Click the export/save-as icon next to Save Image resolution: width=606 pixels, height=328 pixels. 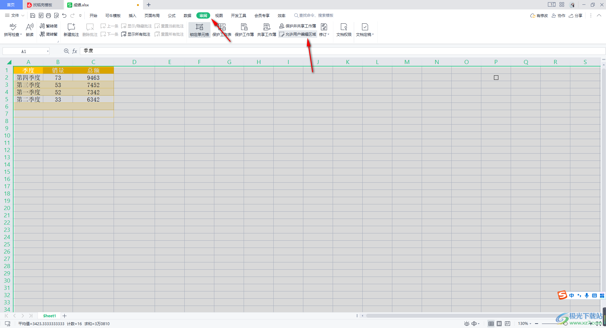point(41,15)
